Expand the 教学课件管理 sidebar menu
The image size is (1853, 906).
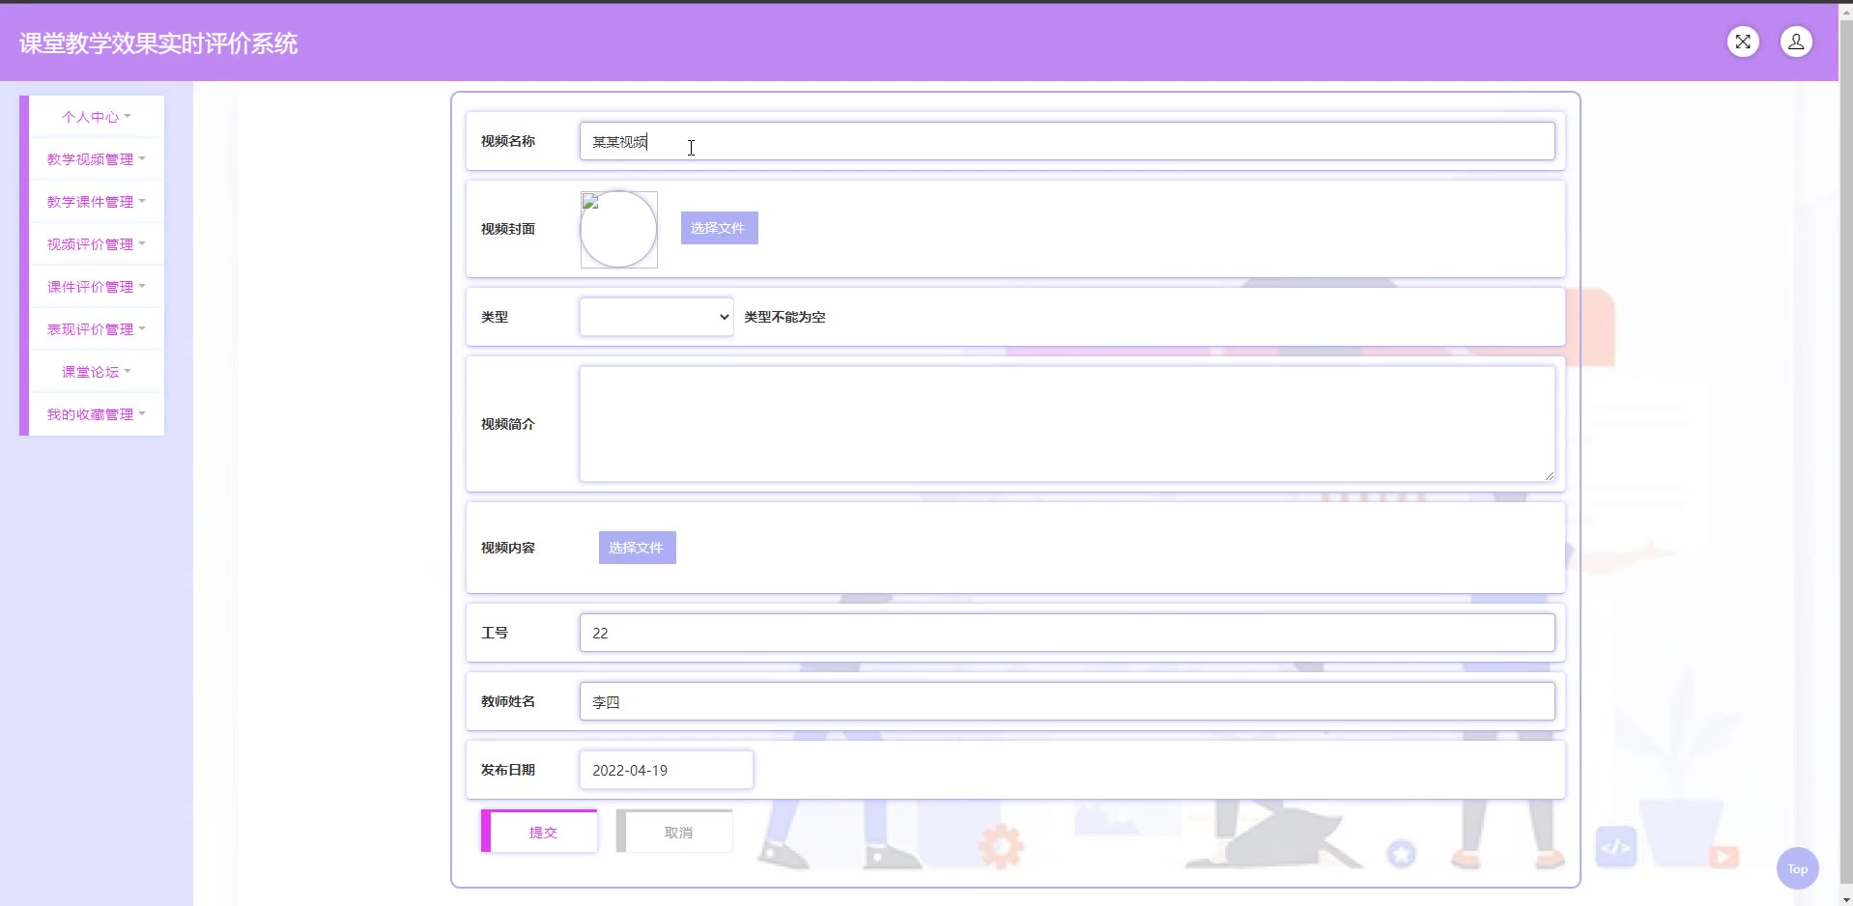coord(97,202)
